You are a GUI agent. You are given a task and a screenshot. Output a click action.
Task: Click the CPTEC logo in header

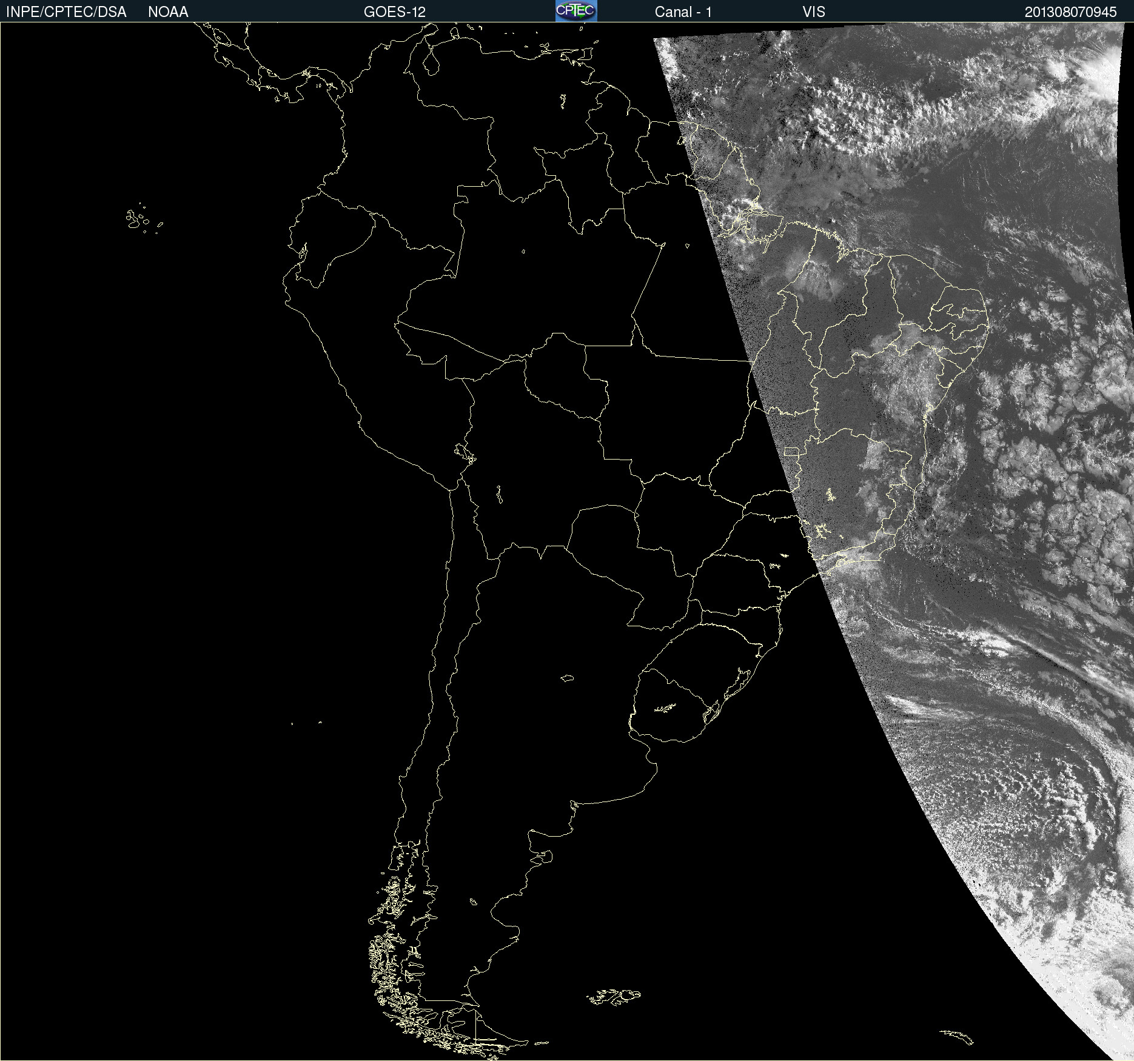[576, 11]
